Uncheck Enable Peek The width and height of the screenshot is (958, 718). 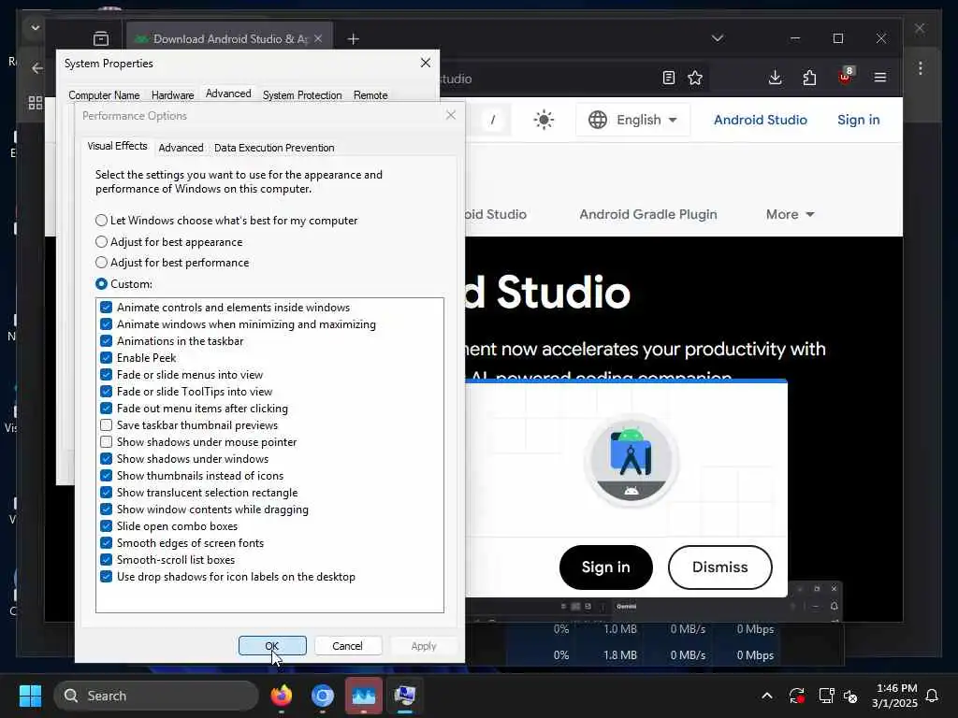[x=106, y=358]
